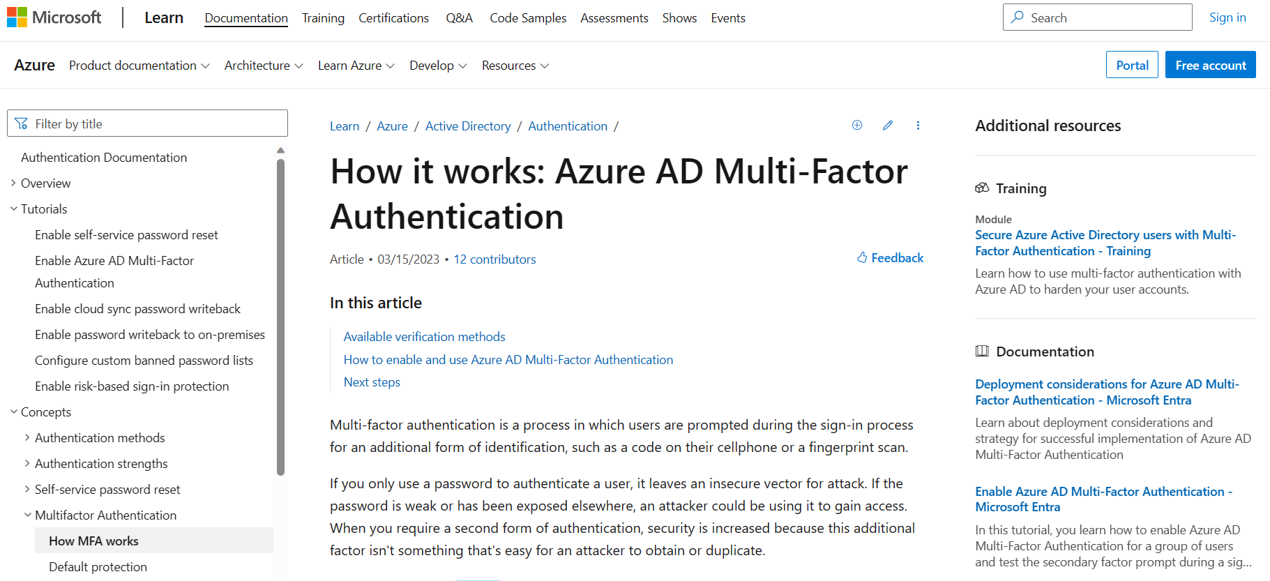Expand Authentication methods node
1270x581 pixels.
click(x=27, y=437)
